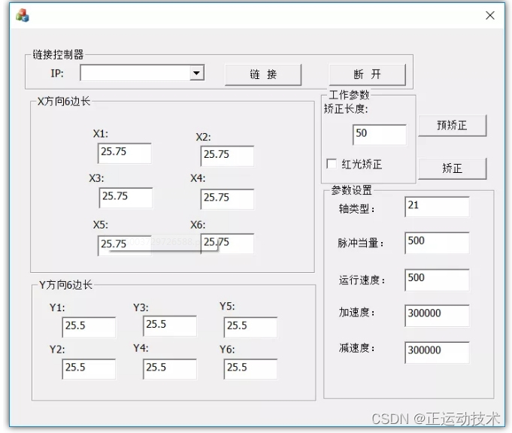Click the 链 接 connect button
512x433 pixels.
tap(263, 74)
